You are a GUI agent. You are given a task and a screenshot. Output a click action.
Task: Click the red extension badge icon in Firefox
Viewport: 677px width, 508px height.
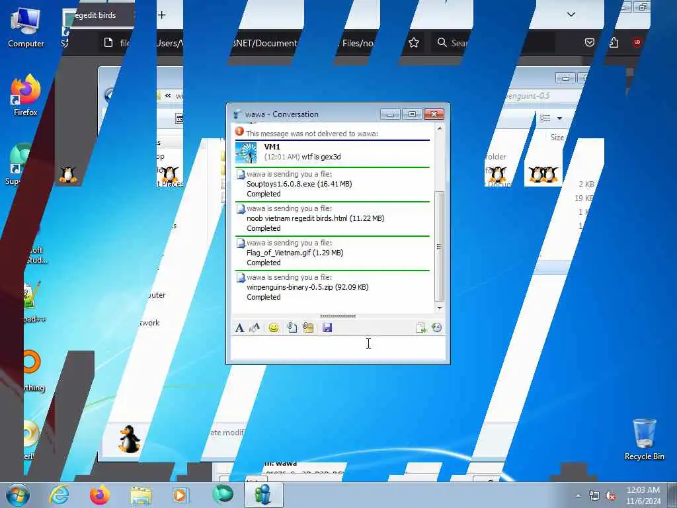pyautogui.click(x=637, y=42)
